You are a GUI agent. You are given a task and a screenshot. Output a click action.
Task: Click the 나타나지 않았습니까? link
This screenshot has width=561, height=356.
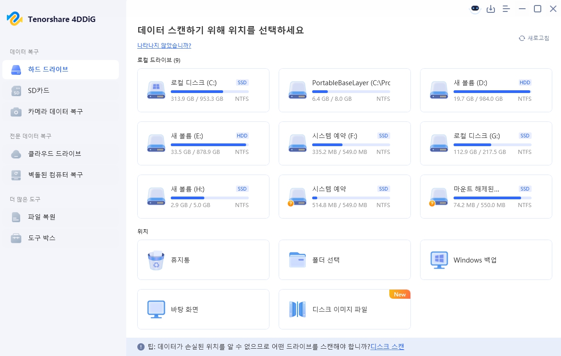pos(164,46)
